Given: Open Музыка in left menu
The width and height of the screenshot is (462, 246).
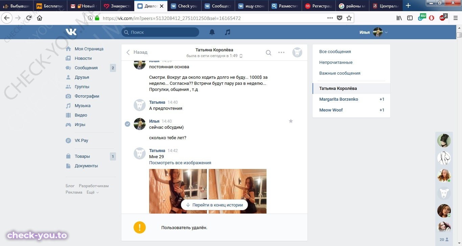Looking at the screenshot, I should click(x=83, y=105).
